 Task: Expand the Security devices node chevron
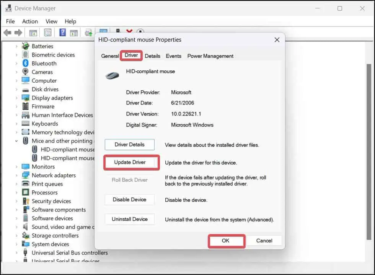pyautogui.click(x=16, y=201)
